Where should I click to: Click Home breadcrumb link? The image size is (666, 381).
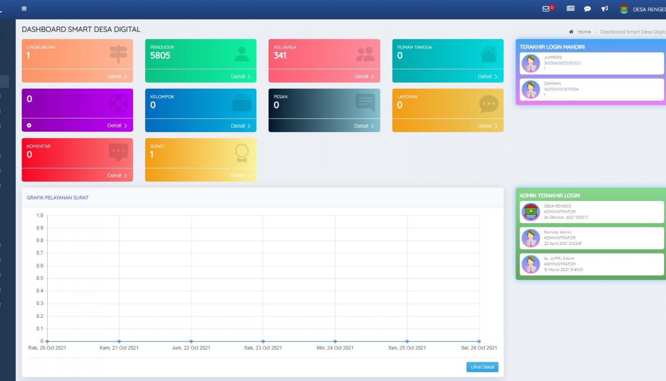click(584, 32)
